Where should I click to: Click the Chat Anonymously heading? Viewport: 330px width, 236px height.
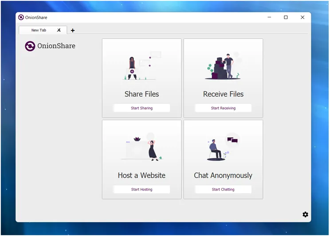tap(223, 175)
